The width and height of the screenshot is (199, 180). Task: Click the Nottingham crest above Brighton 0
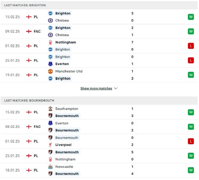(50, 42)
